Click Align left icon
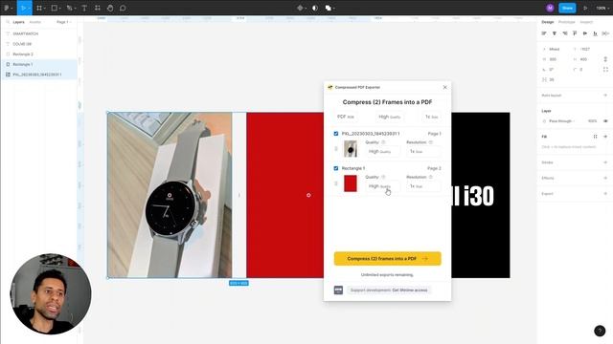 click(544, 33)
